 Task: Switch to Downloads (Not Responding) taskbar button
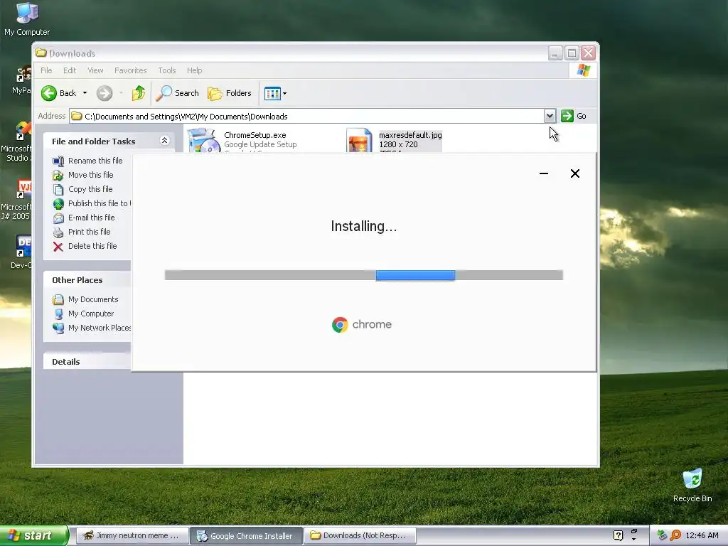(360, 536)
